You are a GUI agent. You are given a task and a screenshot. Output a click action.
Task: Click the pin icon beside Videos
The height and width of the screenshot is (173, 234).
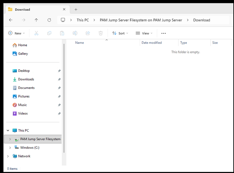[59, 114]
